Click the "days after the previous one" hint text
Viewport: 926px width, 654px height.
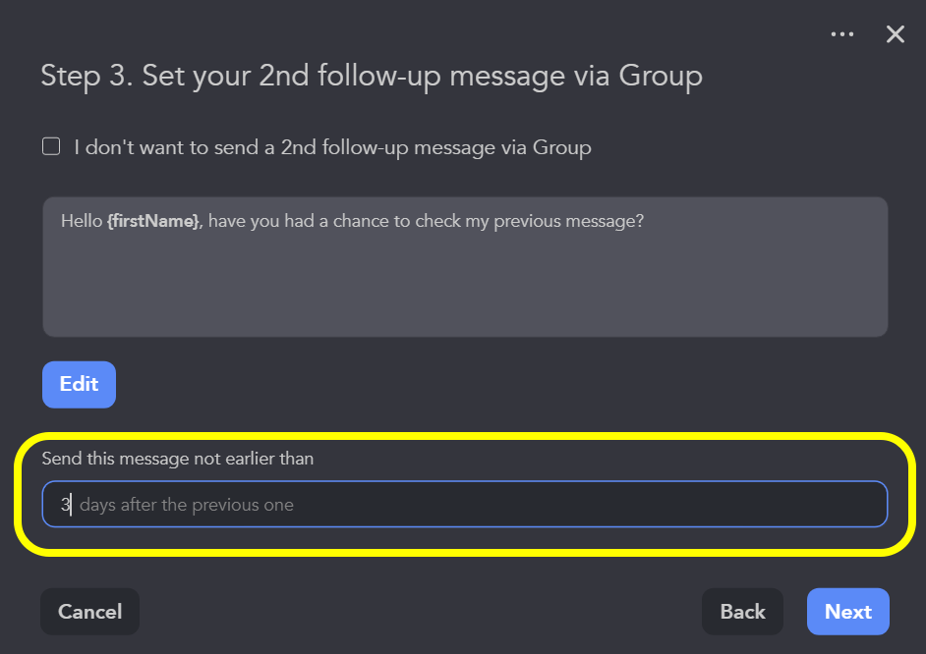click(187, 505)
